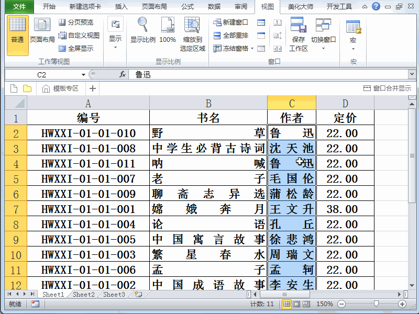Open the Insert (插入) tab
This screenshot has width=419, height=314.
click(x=122, y=6)
